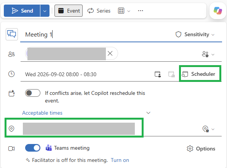This screenshot has height=168, width=227.
Task: Expand the location options chevron
Action: [213, 129]
